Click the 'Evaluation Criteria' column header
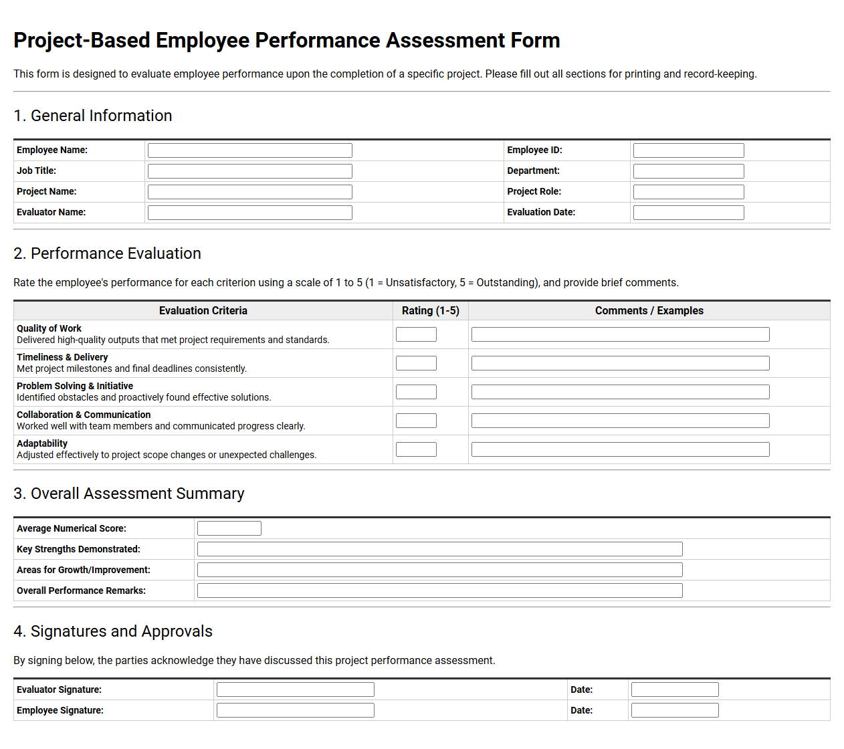Image resolution: width=844 pixels, height=749 pixels. pyautogui.click(x=203, y=310)
